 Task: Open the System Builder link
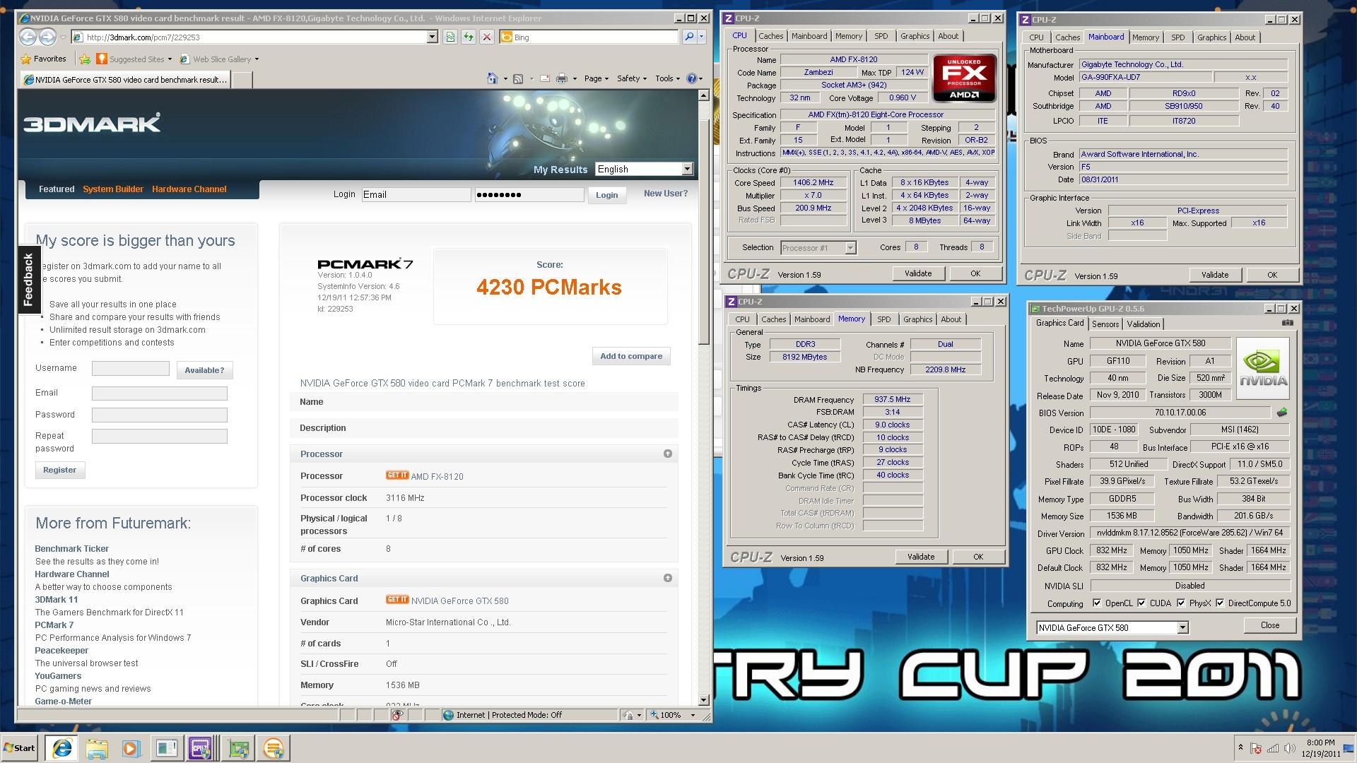point(113,189)
